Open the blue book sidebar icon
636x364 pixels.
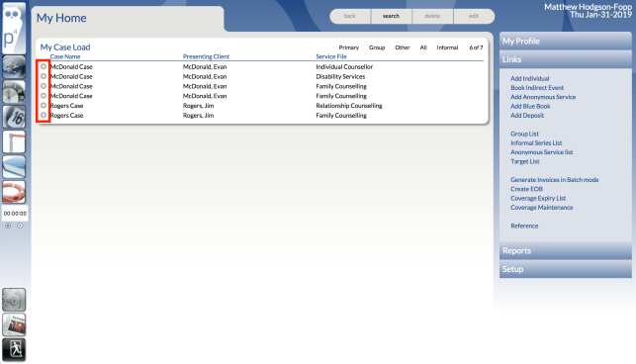click(x=14, y=167)
